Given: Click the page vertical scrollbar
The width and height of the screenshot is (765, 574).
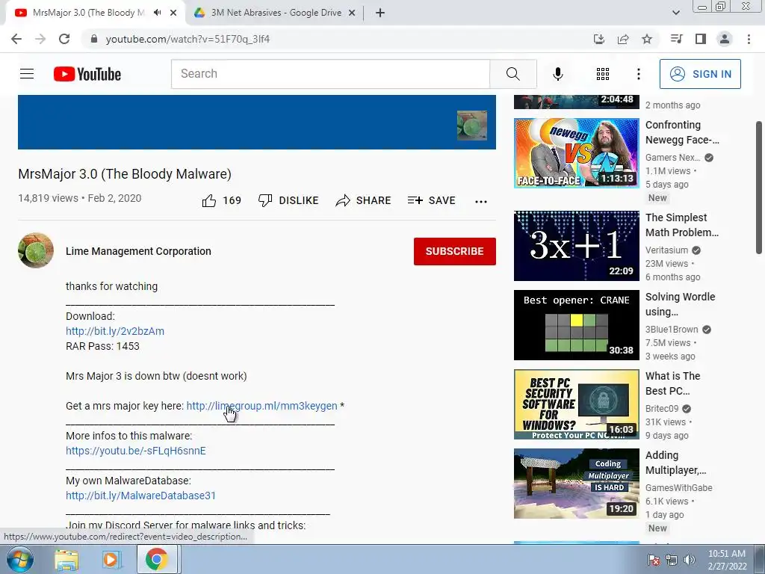Looking at the screenshot, I should click(x=760, y=188).
